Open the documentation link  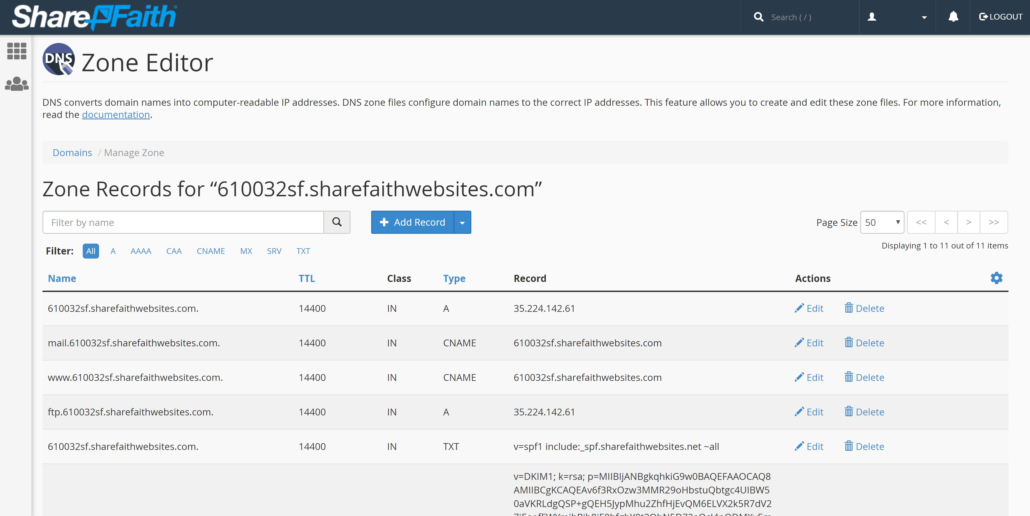point(116,115)
